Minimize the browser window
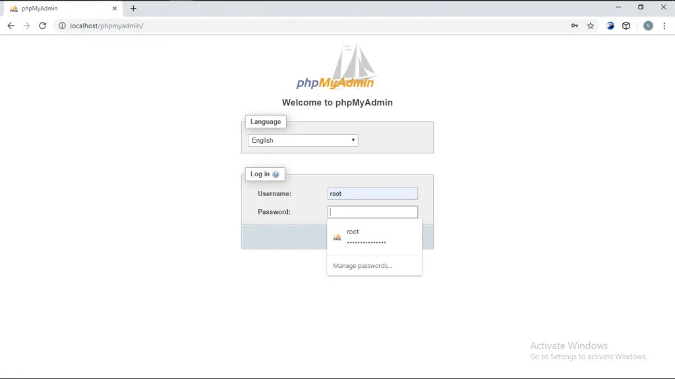This screenshot has height=379, width=675. click(618, 7)
